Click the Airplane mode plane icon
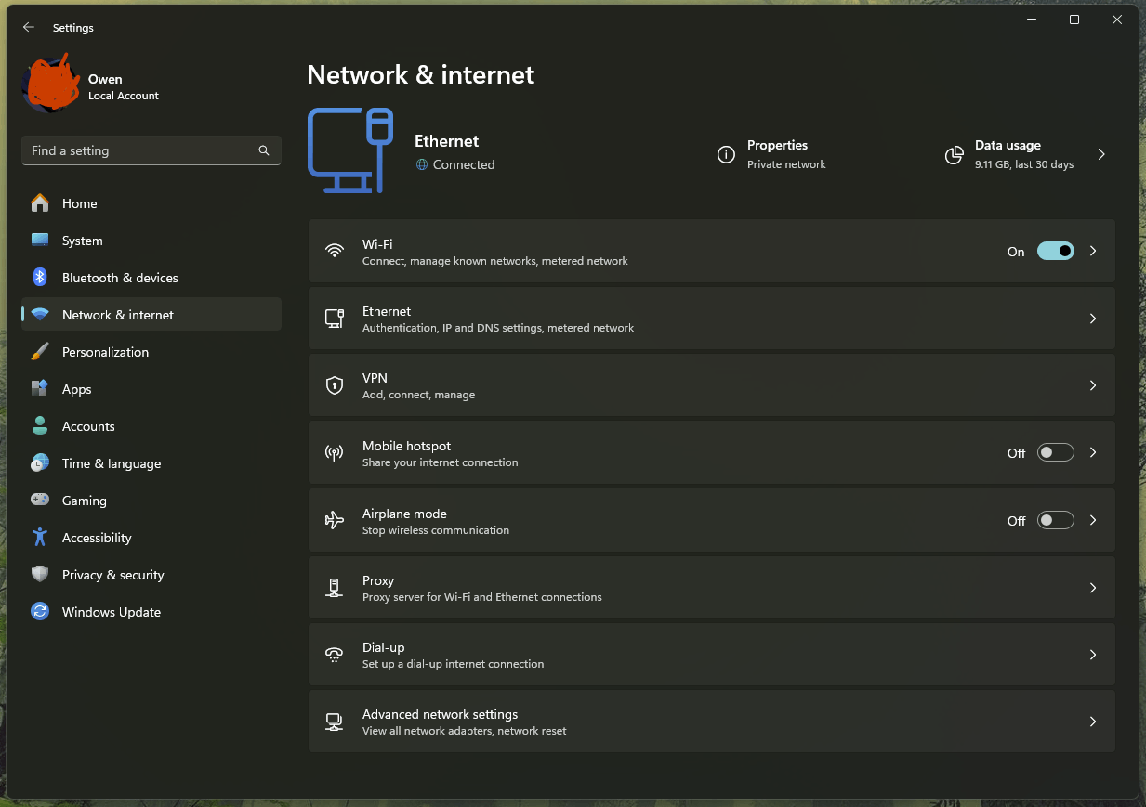1146x807 pixels. click(x=335, y=520)
